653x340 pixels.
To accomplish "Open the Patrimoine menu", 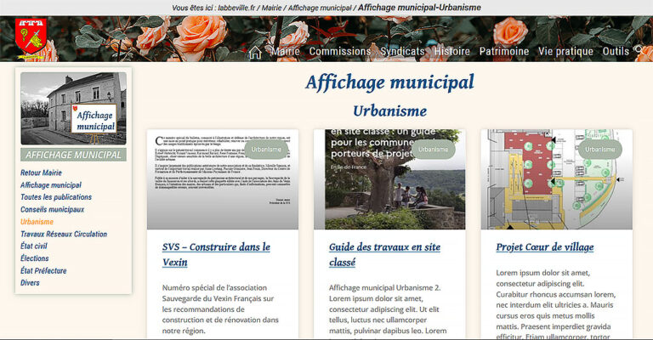I will (504, 52).
